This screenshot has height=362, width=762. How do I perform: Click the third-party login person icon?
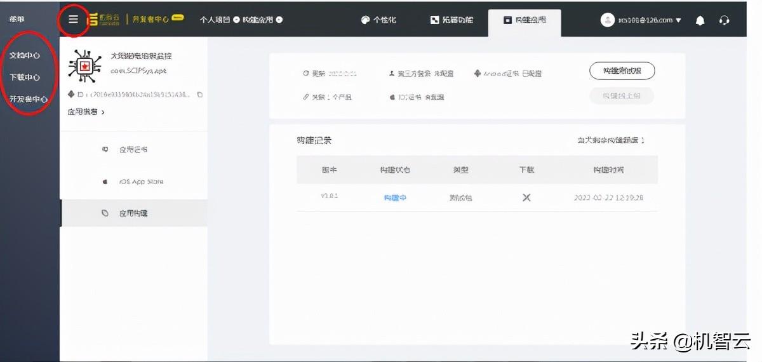392,74
